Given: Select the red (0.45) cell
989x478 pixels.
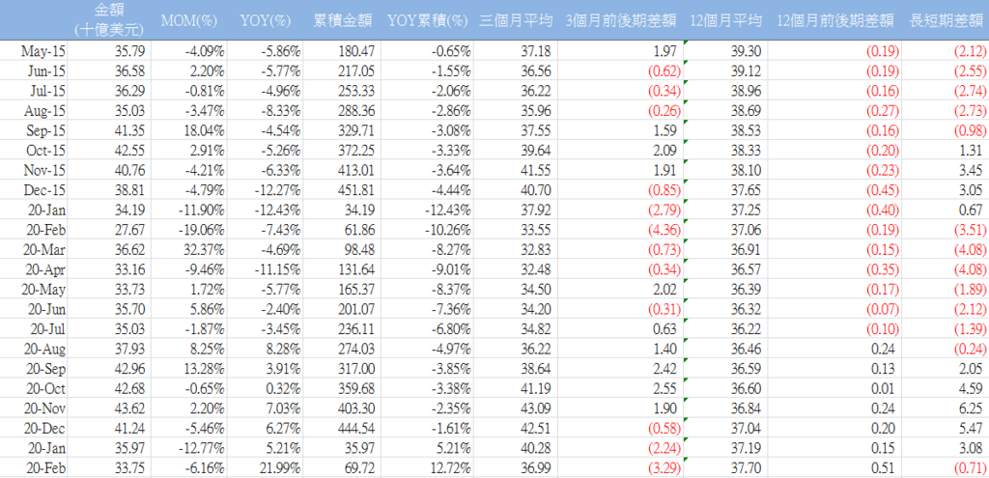Looking at the screenshot, I should (884, 190).
